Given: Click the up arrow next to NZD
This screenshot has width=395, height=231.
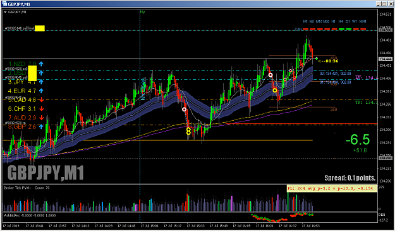Looking at the screenshot, I should pos(41,64).
